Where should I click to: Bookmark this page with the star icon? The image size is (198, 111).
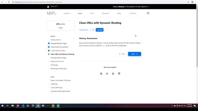pos(188,2)
